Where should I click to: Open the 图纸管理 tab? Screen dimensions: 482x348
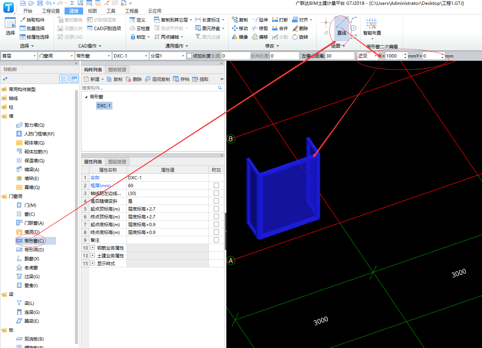117,69
